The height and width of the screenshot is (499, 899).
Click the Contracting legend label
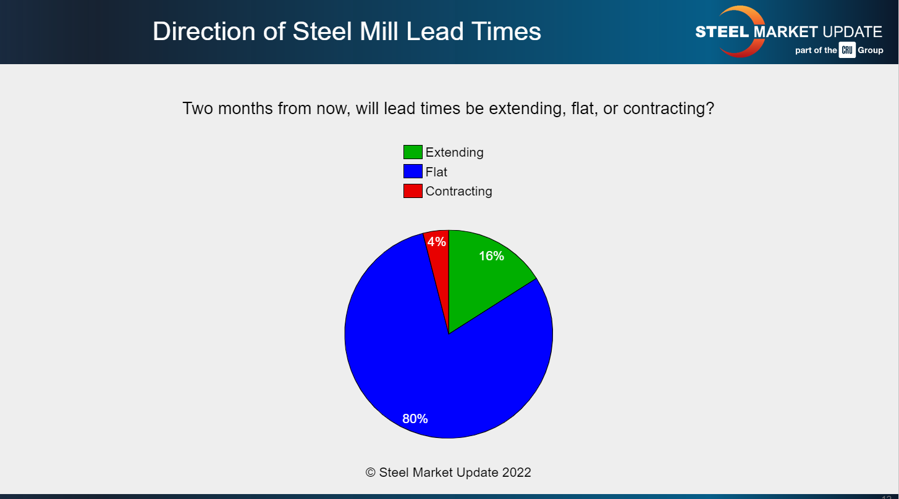point(458,191)
